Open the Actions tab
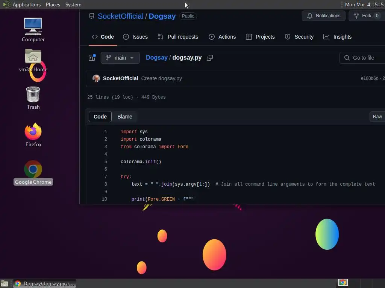This screenshot has height=288, width=385. click(222, 37)
